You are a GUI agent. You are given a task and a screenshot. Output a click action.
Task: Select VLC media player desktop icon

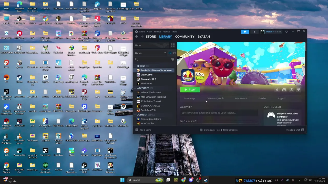click(19, 139)
